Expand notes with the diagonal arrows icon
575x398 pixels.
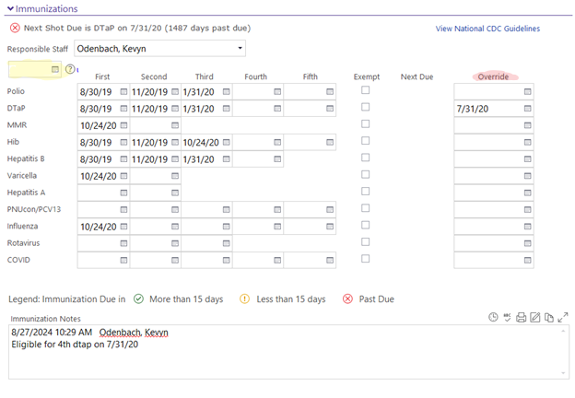click(563, 317)
